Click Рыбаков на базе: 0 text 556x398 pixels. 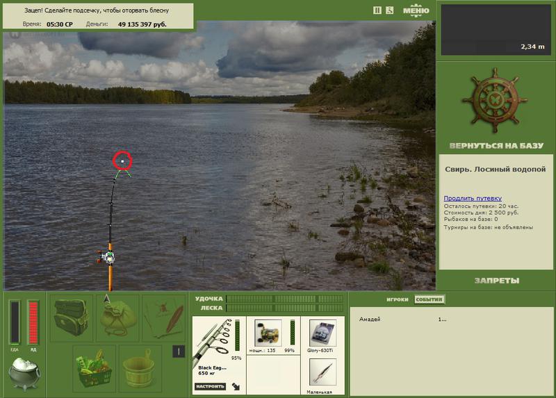coord(471,219)
